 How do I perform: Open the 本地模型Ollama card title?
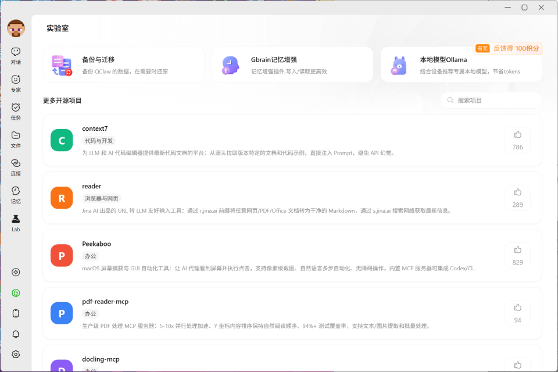tap(443, 60)
